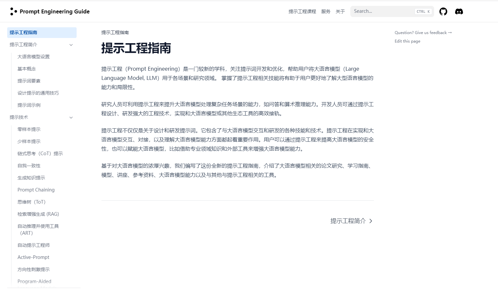Open 检索增强生成 (RAG) in the sidebar

coord(38,214)
